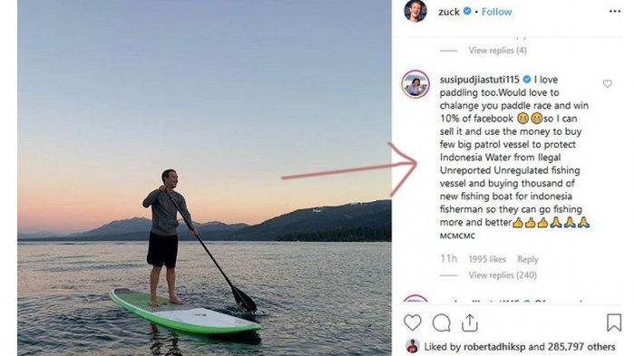Expand View replies (240)
This screenshot has height=356, width=635.
503,275
